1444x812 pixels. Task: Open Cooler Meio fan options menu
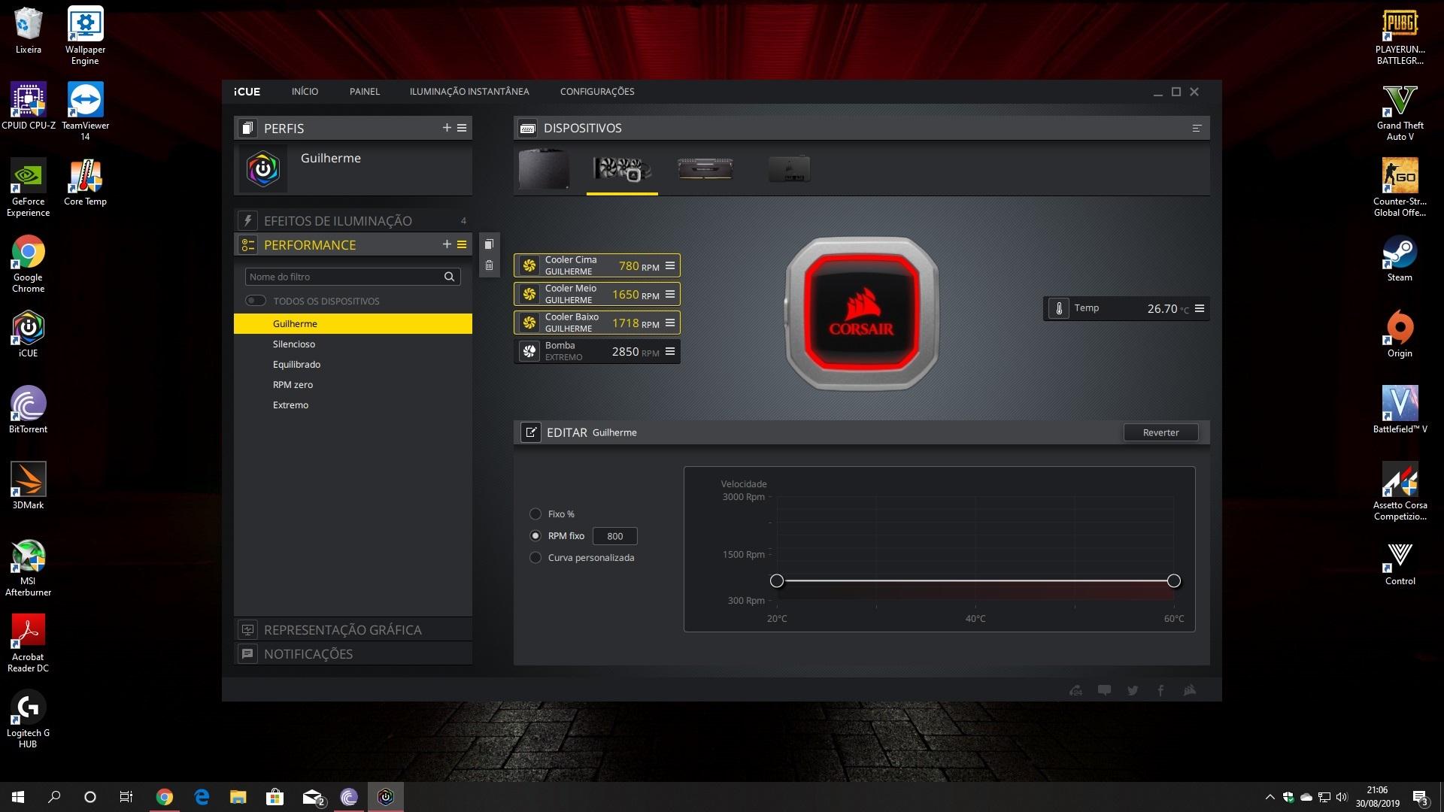coord(670,294)
